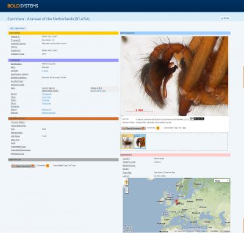Viewport: 244px width, 233px height.
Task: Click the Street View pegman icon on map
Action: [x=126, y=182]
